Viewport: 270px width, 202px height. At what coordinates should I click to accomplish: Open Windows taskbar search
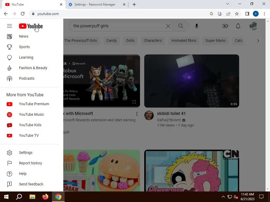pyautogui.click(x=19, y=197)
